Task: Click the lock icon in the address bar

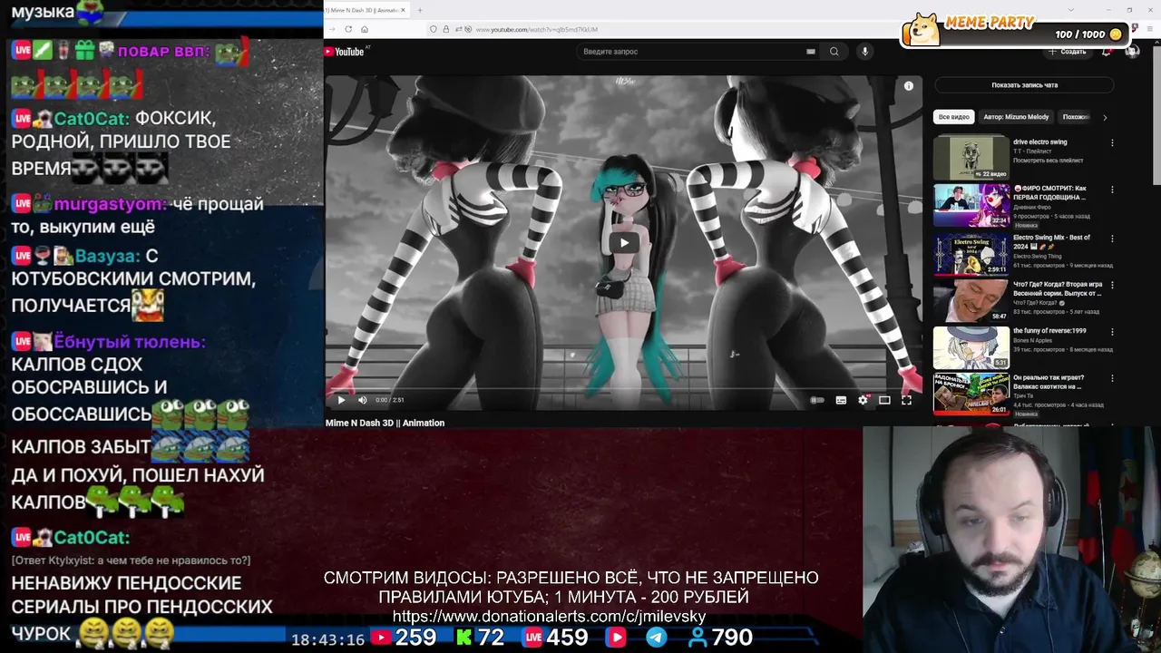Action: pos(445,29)
